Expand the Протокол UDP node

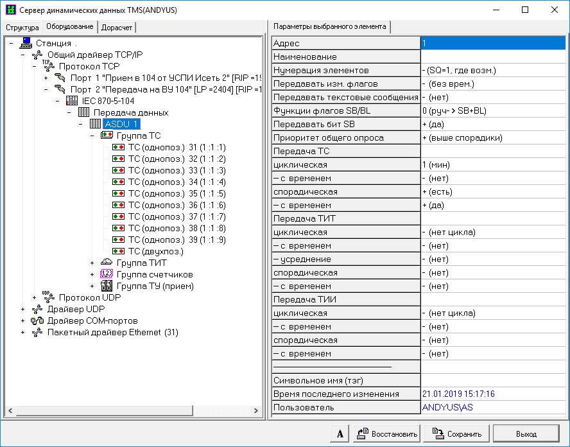[35, 297]
